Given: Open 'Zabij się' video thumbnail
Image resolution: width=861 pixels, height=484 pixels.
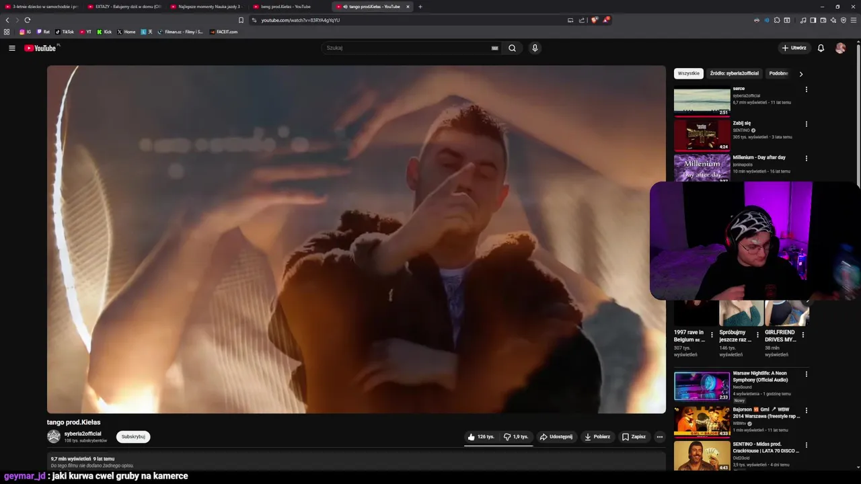Looking at the screenshot, I should click(702, 134).
